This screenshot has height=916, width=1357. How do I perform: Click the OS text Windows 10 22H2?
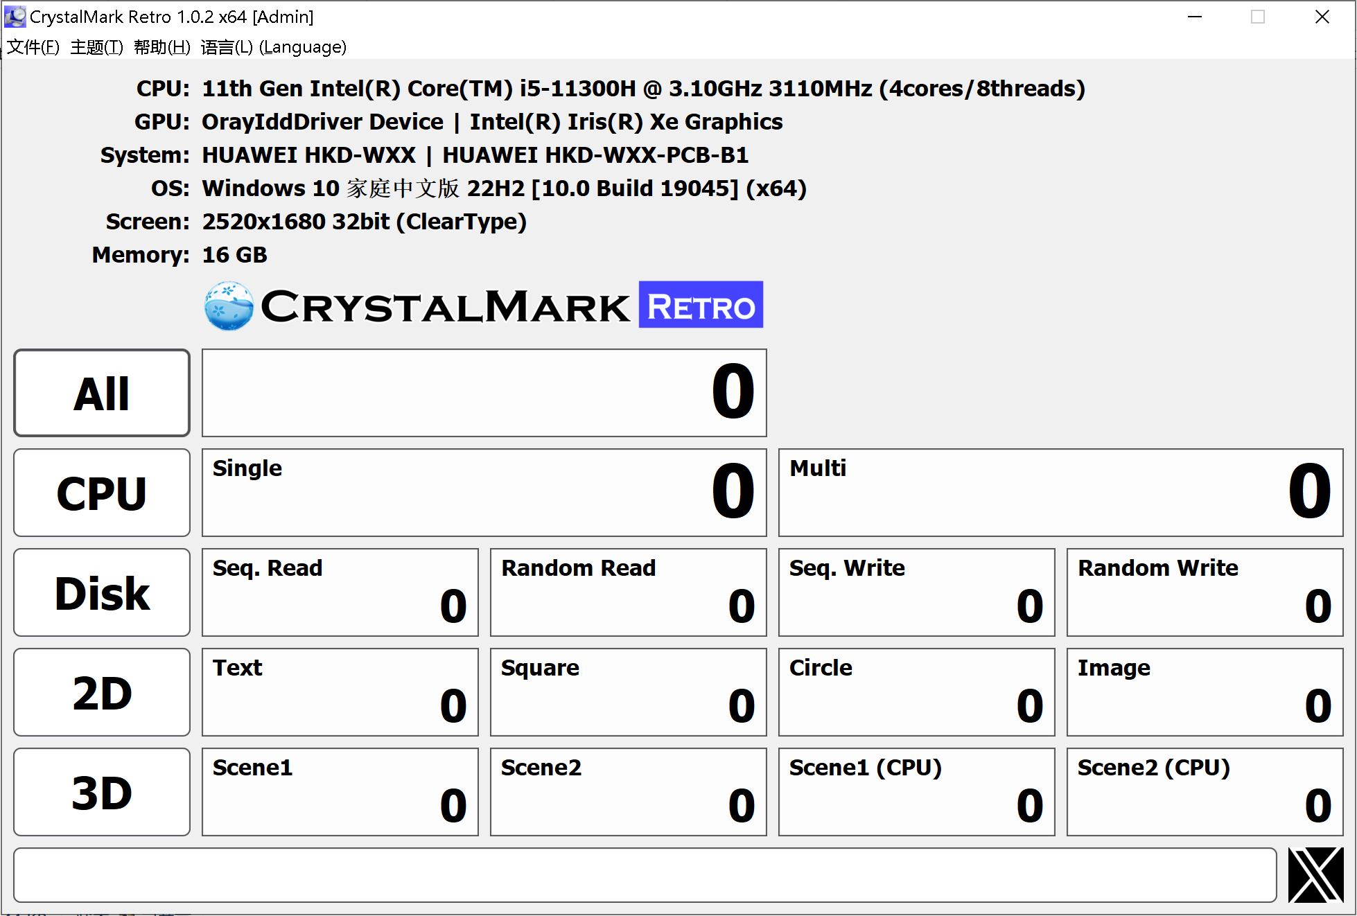click(x=504, y=188)
